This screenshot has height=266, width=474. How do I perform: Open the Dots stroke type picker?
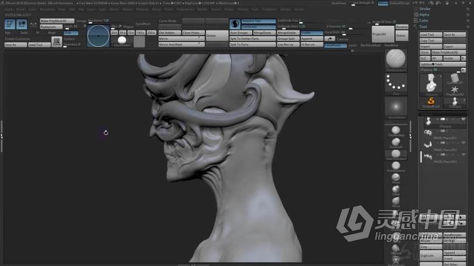coord(396,84)
